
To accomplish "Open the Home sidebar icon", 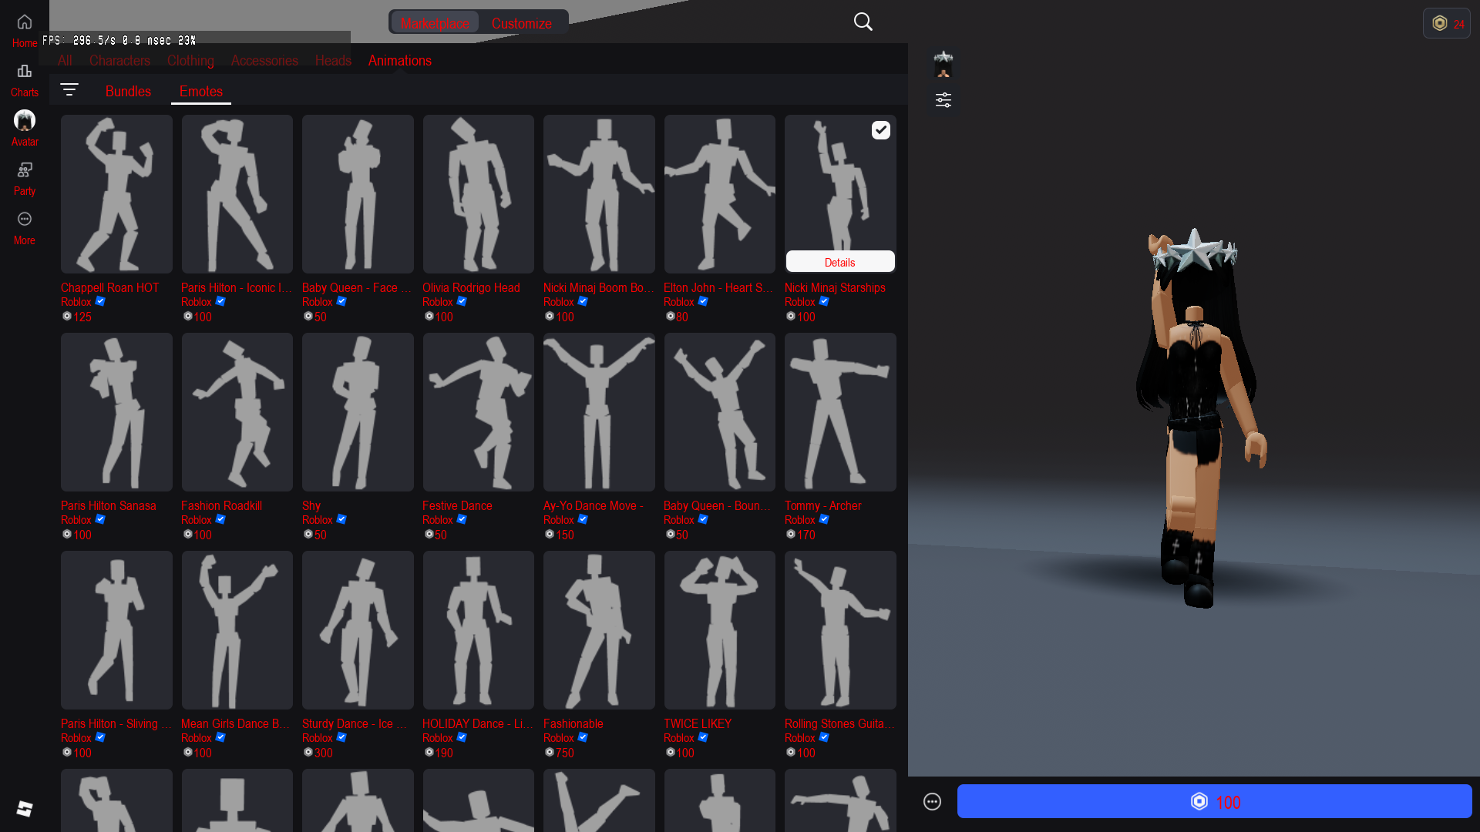I will pyautogui.click(x=25, y=29).
